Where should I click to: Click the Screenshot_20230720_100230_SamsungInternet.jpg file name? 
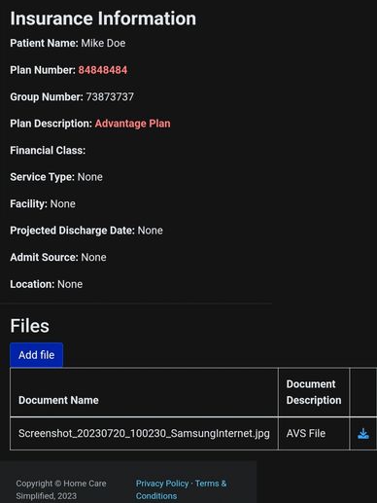[144, 433]
